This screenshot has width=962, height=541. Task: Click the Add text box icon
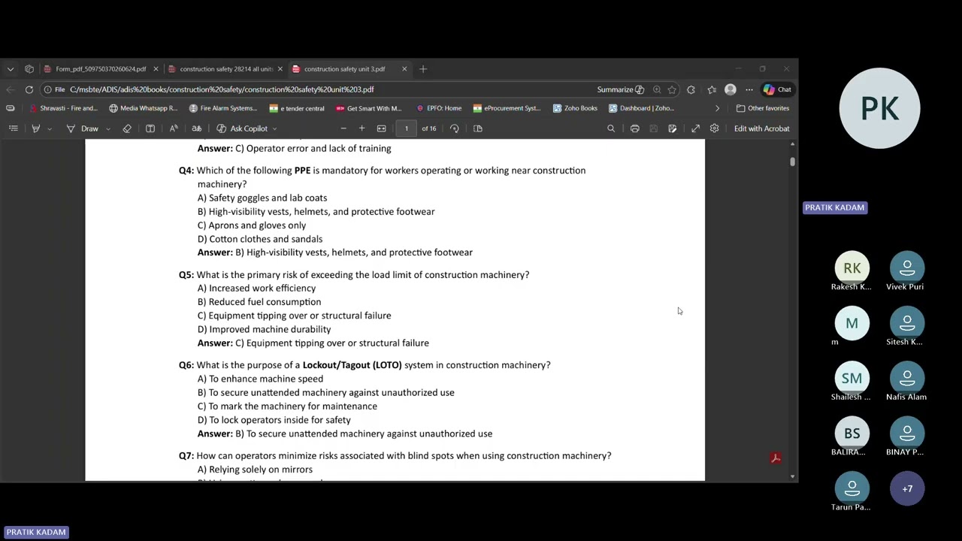150,128
